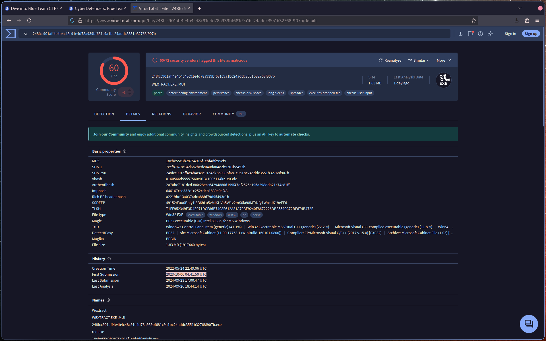Click the executes-dropped-file tag
Viewport: 546px width, 341px height.
click(x=325, y=93)
